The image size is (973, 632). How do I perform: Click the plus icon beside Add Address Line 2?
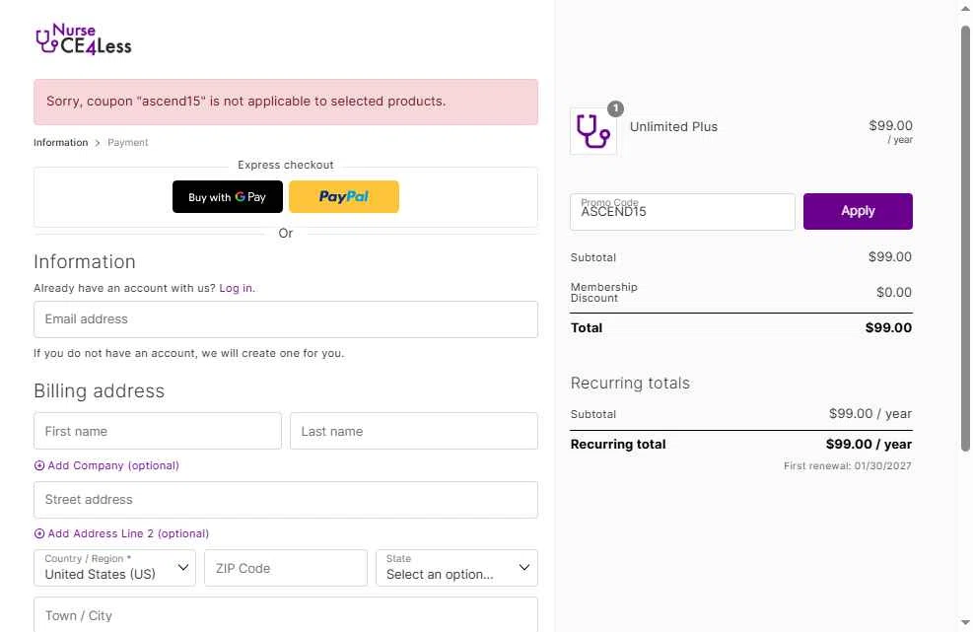coord(39,534)
